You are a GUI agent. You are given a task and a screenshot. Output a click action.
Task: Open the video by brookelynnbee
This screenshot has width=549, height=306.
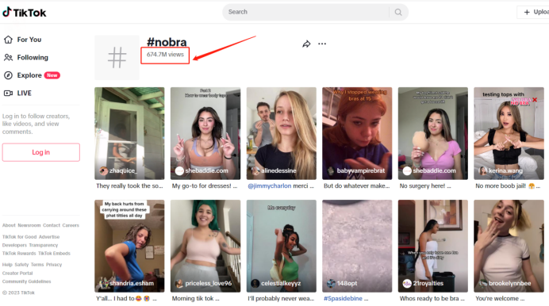point(509,246)
